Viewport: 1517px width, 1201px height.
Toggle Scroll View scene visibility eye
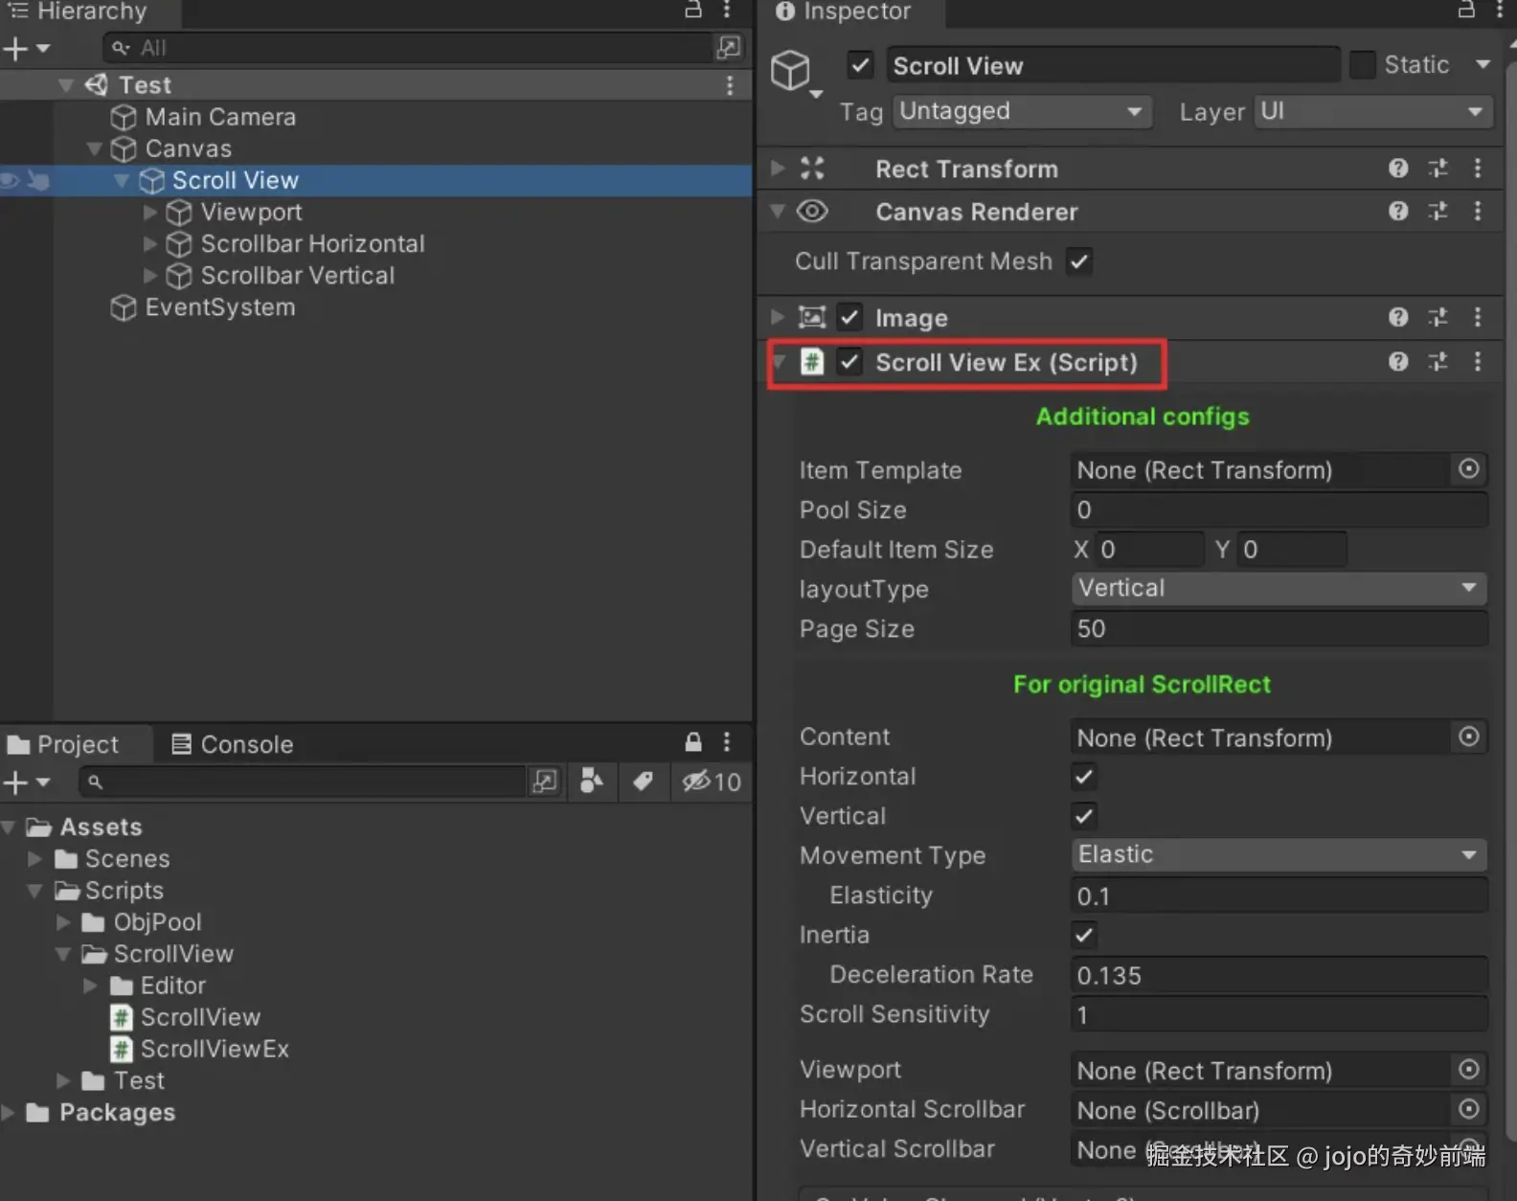point(10,180)
